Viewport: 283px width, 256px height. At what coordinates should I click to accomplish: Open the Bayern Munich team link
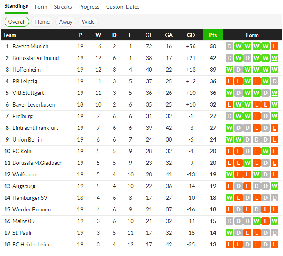(x=30, y=46)
